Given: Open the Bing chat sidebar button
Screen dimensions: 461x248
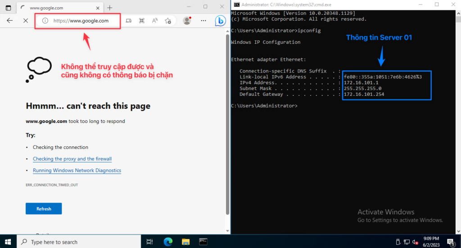Looking at the screenshot, I should [220, 21].
